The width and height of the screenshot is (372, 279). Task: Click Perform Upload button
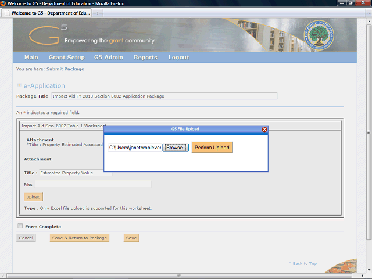pos(212,148)
